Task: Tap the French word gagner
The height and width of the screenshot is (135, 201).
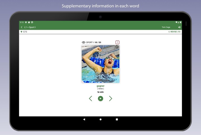Action: coord(100,86)
